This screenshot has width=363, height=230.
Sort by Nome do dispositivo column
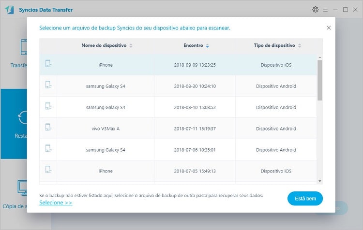131,45
